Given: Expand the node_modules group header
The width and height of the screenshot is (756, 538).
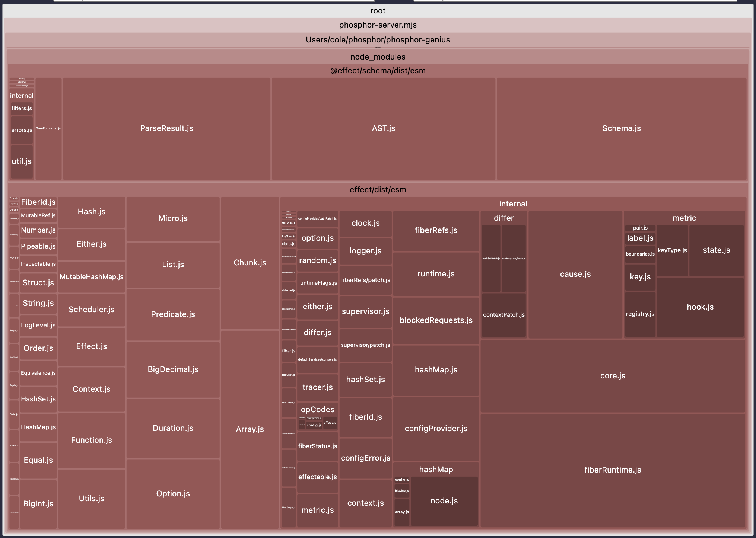Looking at the screenshot, I should [x=378, y=57].
